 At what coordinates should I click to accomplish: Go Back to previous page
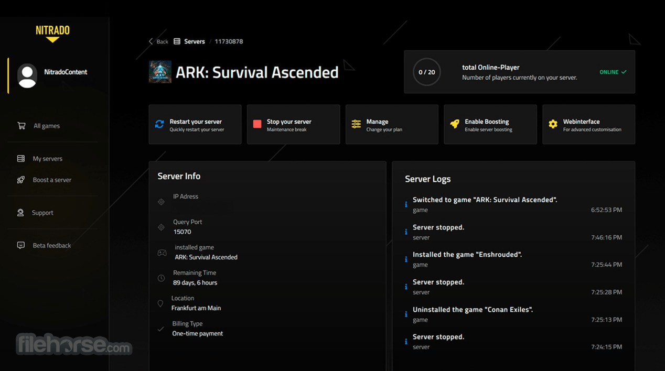158,41
